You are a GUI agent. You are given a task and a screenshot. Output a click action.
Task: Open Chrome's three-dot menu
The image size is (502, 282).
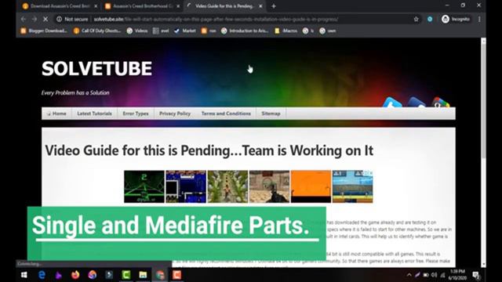point(479,19)
